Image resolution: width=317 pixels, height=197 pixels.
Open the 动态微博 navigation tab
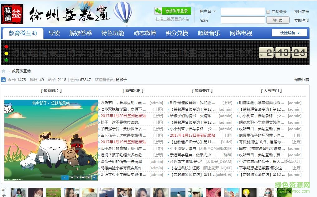click(x=145, y=33)
